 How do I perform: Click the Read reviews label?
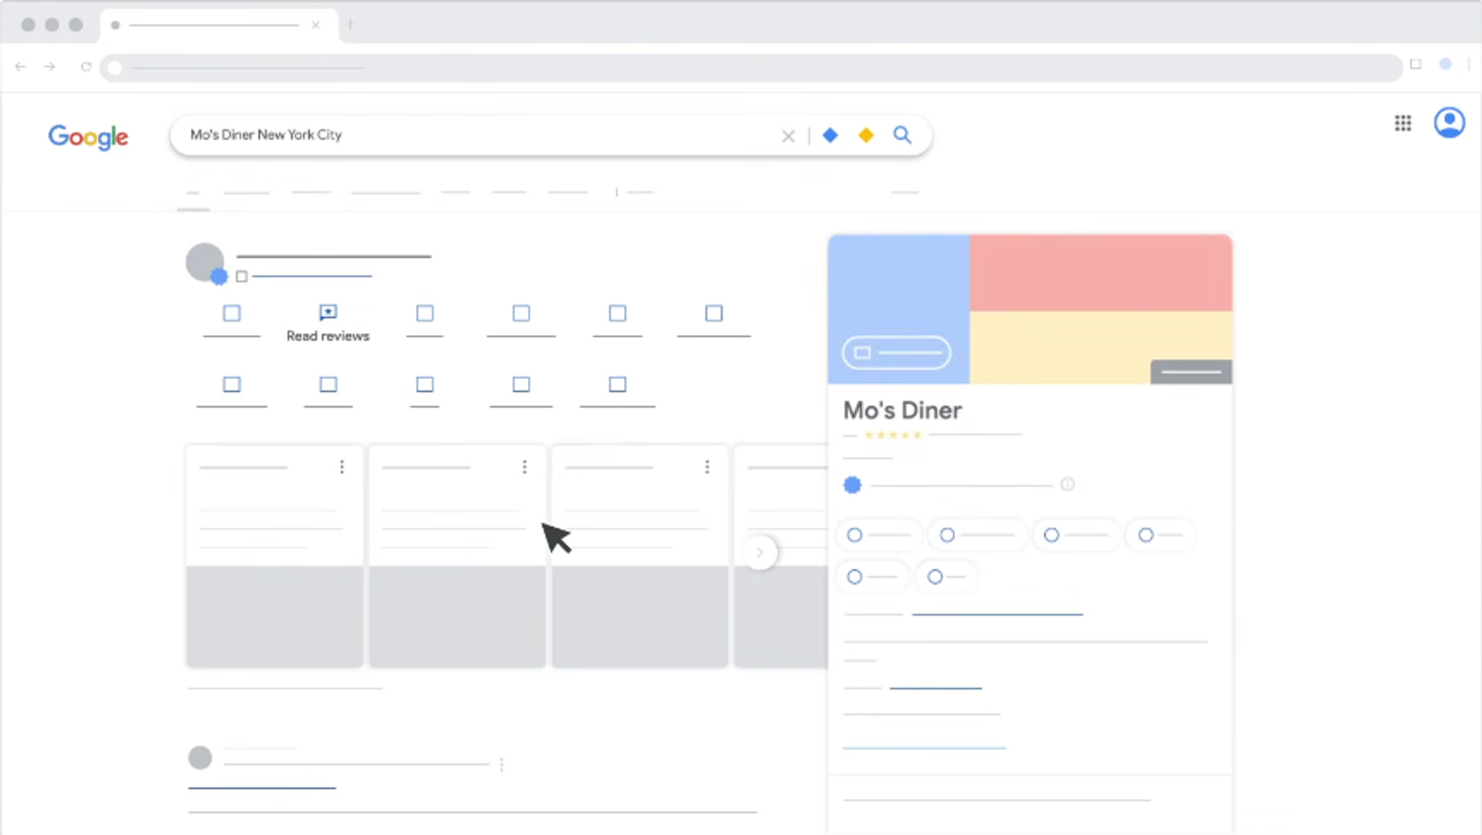[x=328, y=336]
